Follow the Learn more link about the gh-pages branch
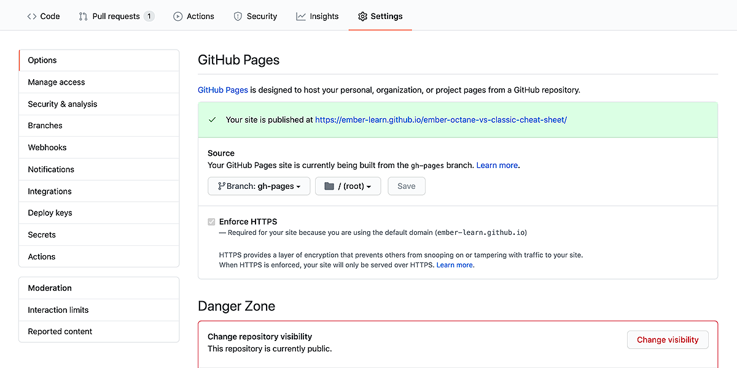 click(497, 165)
